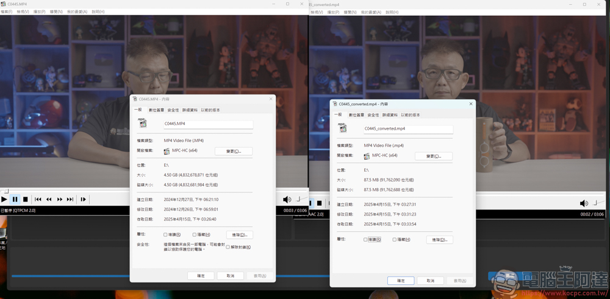Open 檔案(F) menu in C0445.MP4 player
This screenshot has width=610, height=299.
[x=7, y=12]
